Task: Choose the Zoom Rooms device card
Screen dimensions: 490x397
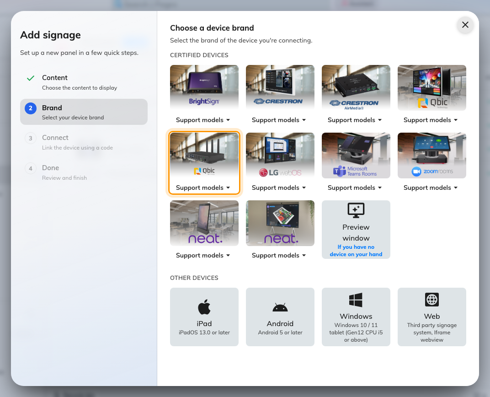Action: (432, 156)
